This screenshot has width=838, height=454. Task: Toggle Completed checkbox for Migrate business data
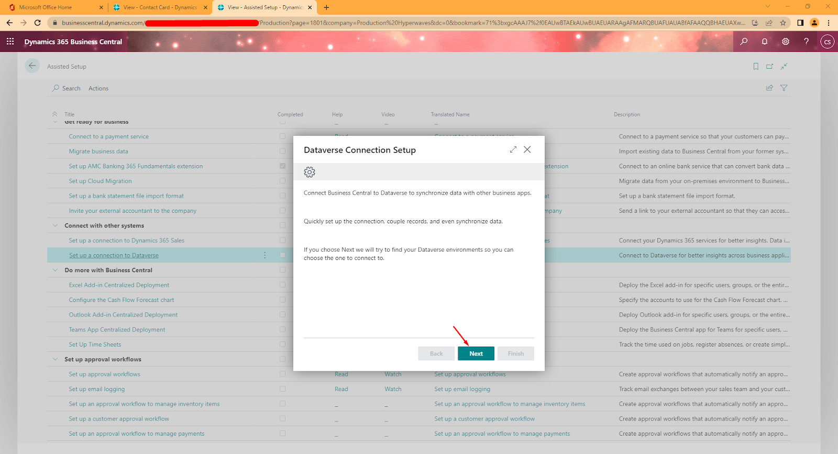[283, 151]
